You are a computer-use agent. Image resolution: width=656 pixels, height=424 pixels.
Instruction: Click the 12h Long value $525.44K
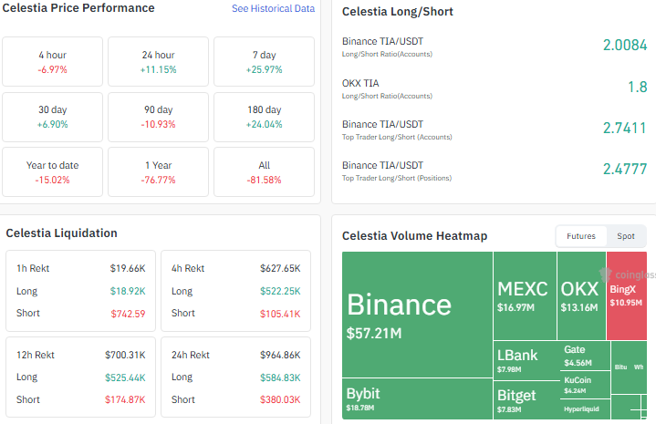(x=125, y=377)
